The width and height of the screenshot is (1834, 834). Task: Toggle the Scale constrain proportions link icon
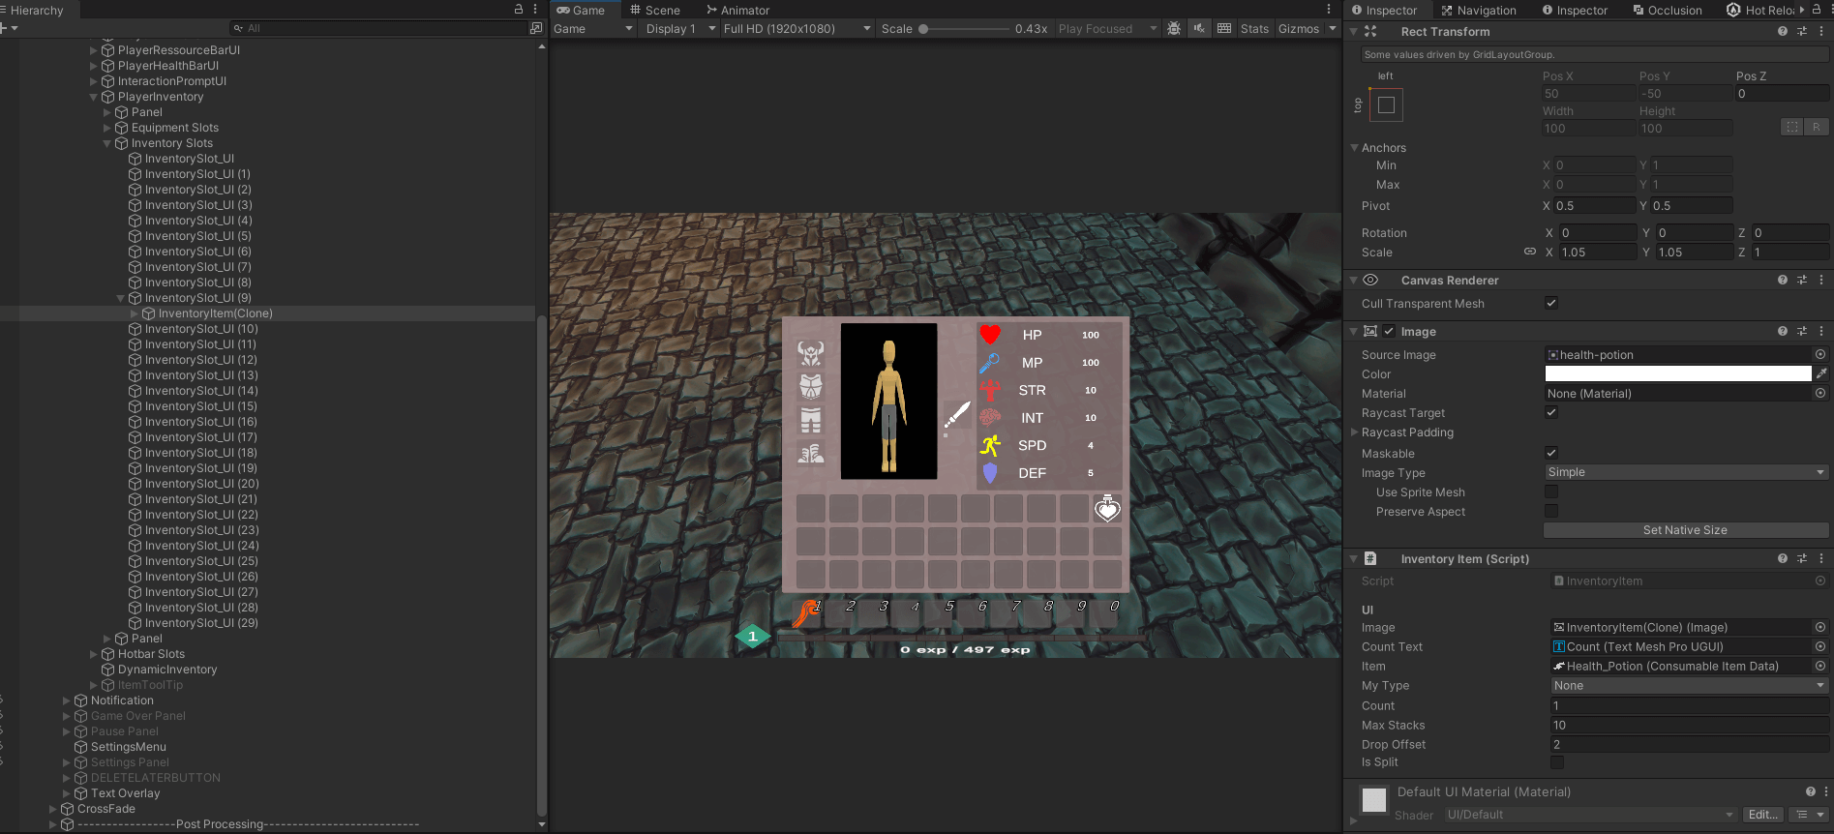tap(1530, 252)
